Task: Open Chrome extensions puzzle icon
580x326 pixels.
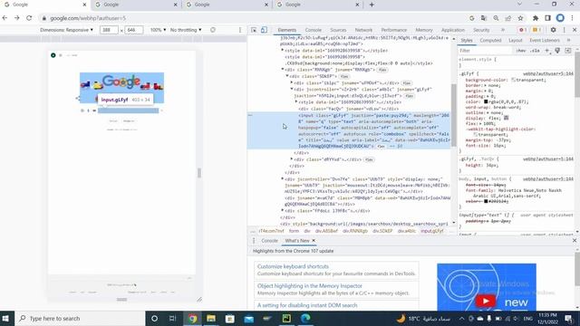Action: (536, 18)
